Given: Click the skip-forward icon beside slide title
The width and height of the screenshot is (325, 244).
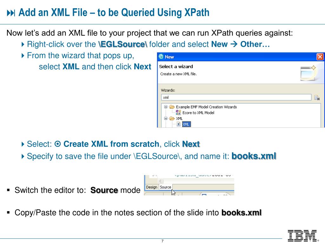Looking at the screenshot, I should click(x=11, y=13).
